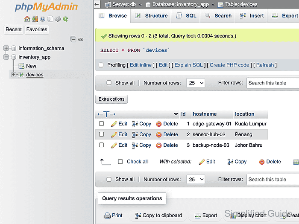Click the Server db breadcrumb icon

[108, 4]
